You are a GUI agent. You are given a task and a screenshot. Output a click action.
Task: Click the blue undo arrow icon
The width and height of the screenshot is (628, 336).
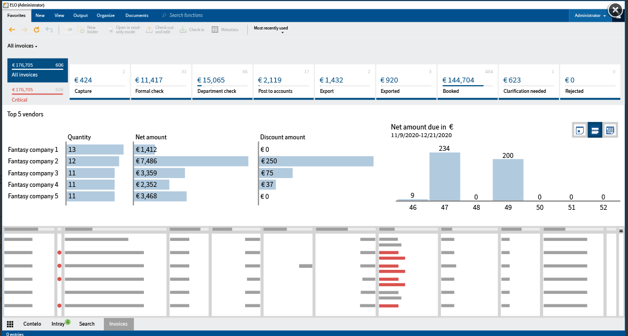tap(49, 30)
